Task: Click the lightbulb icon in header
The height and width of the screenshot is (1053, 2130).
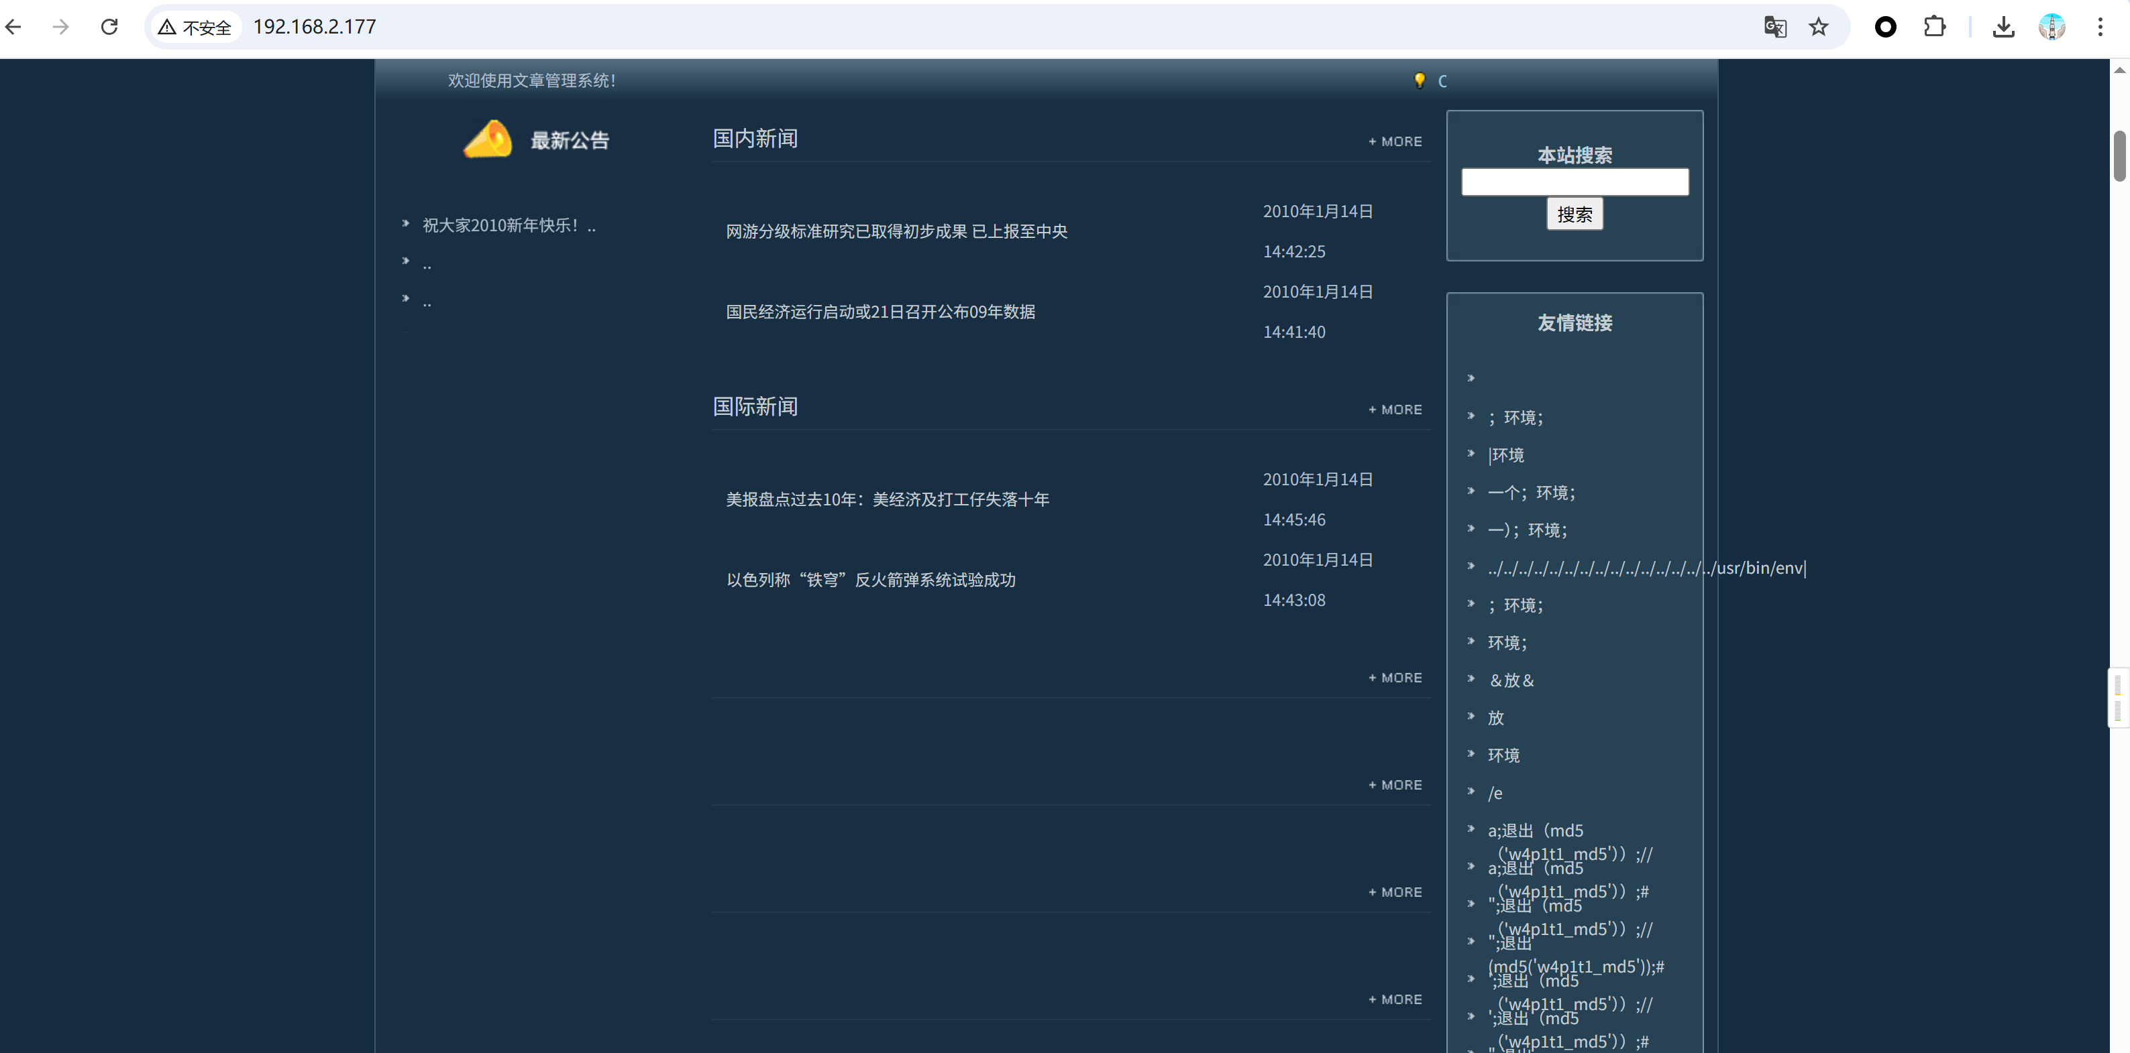Action: [x=1419, y=80]
